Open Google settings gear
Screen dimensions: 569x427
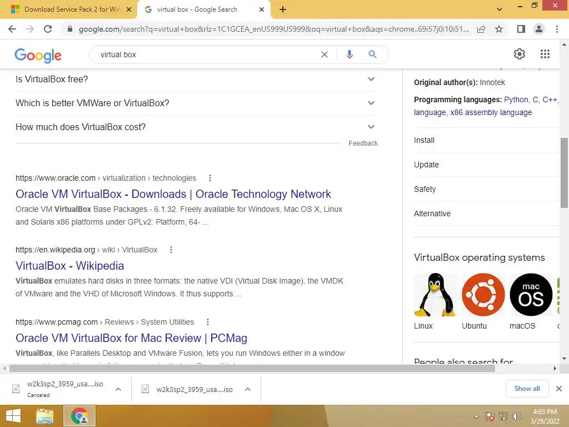520,54
